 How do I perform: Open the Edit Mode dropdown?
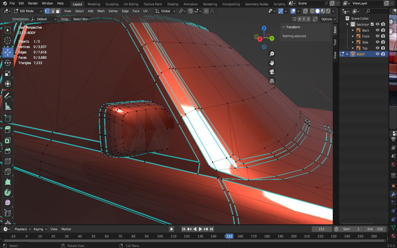(28, 11)
